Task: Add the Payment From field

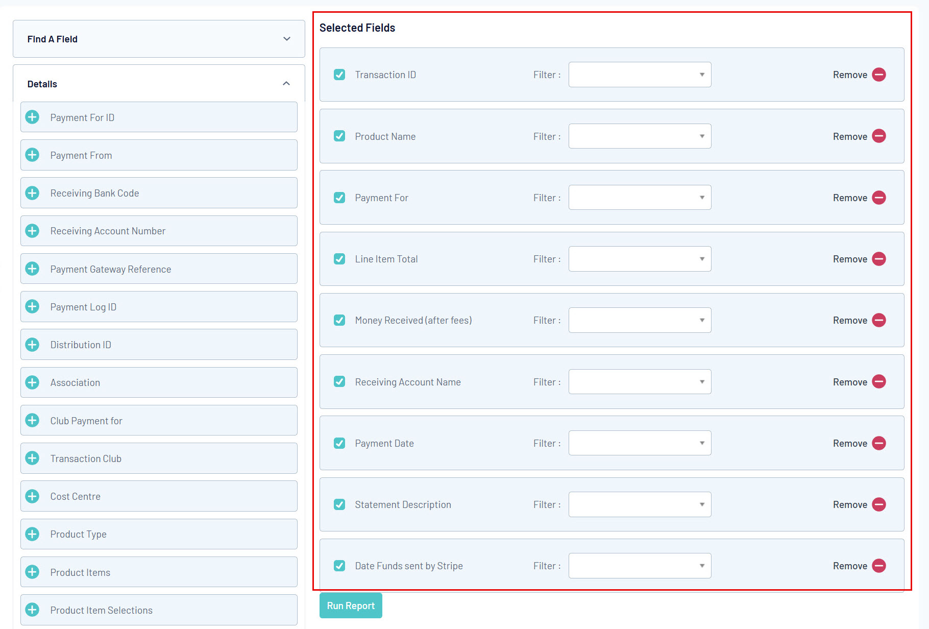Action: click(32, 155)
